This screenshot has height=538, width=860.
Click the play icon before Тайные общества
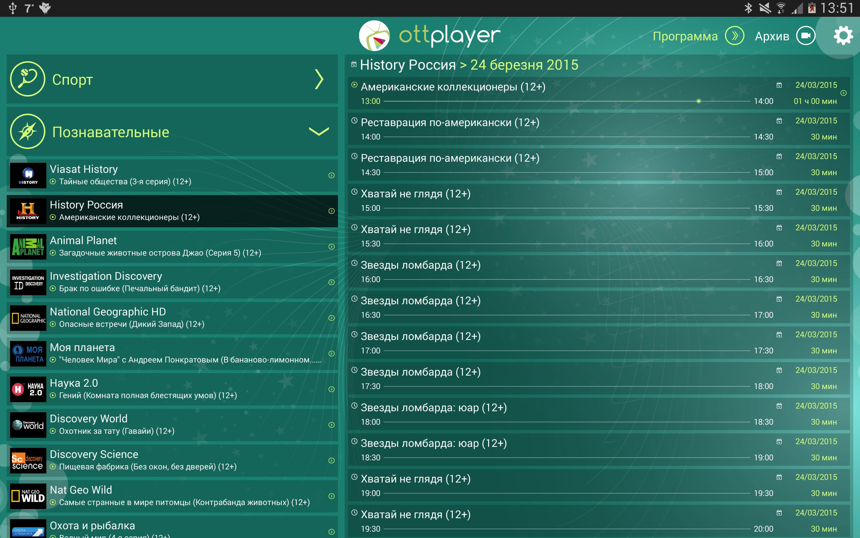[x=53, y=182]
